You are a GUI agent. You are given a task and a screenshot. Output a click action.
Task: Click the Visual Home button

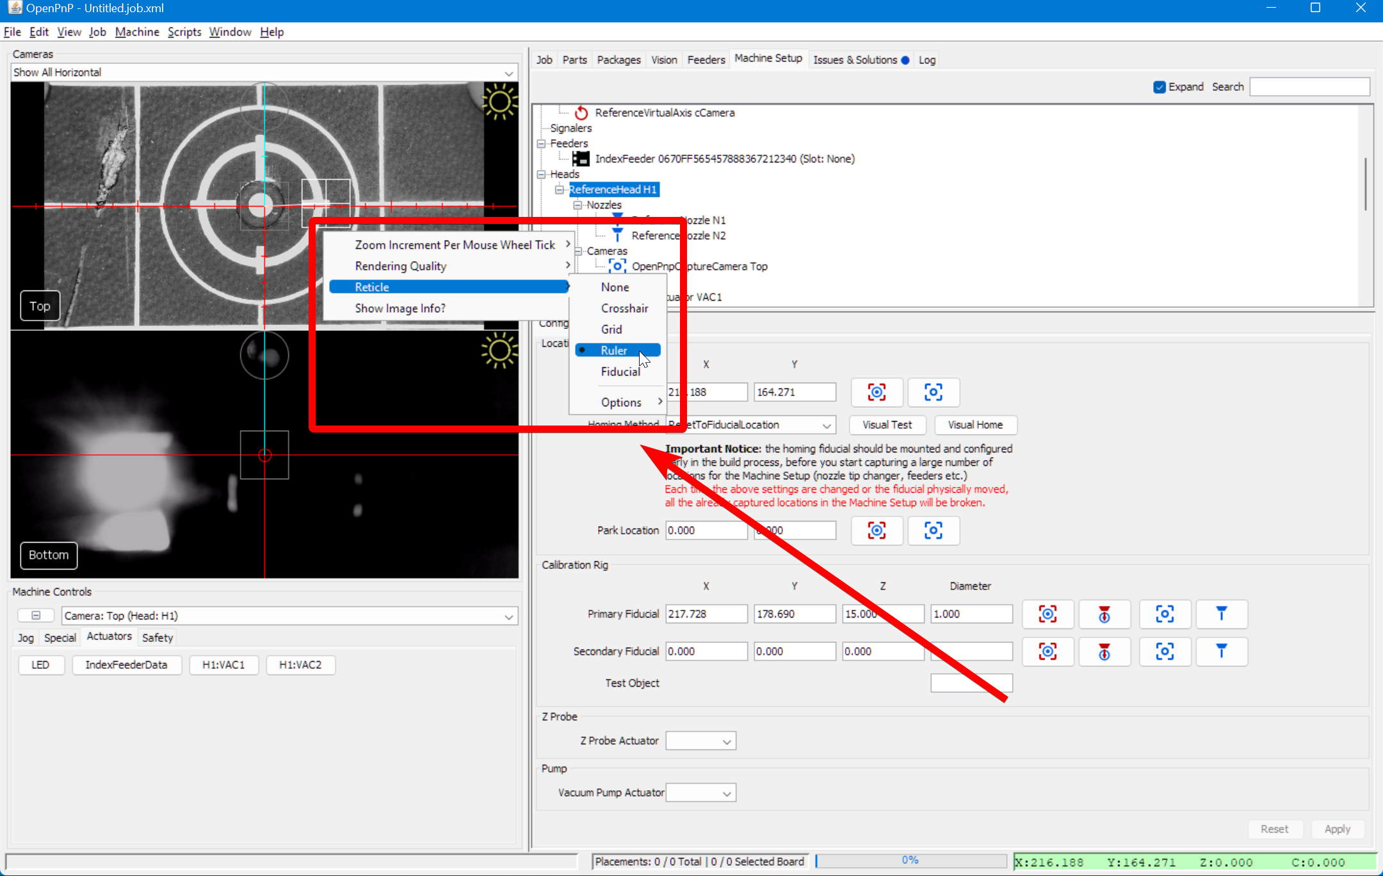click(x=976, y=424)
